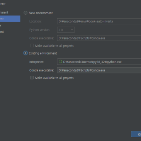This screenshot has height=141, width=141.
Task: Select the New environment radio button
Action: (x=25, y=13)
